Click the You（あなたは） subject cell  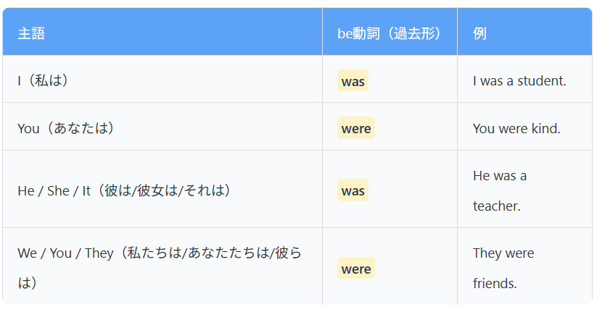pyautogui.click(x=66, y=128)
